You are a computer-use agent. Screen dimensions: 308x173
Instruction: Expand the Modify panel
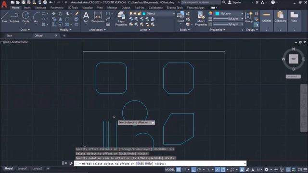coord(65,30)
